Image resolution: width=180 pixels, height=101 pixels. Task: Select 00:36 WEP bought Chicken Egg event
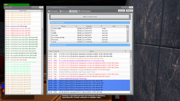point(89,79)
